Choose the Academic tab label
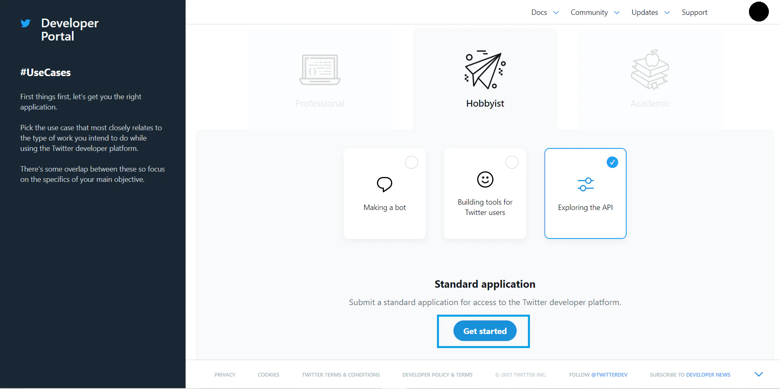Viewport: 780px width, 389px height. pos(650,103)
